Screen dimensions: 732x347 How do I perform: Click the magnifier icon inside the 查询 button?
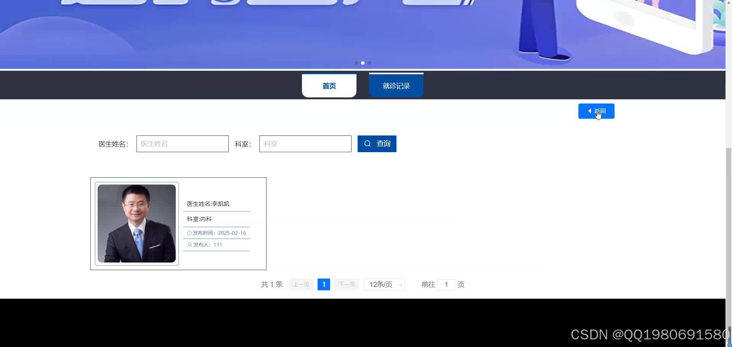[368, 143]
